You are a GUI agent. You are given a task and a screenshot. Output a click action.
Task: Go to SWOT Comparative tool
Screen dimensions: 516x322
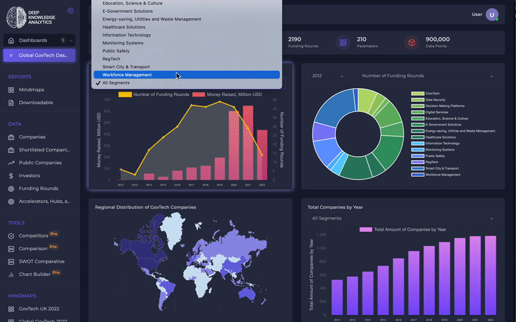(x=41, y=261)
